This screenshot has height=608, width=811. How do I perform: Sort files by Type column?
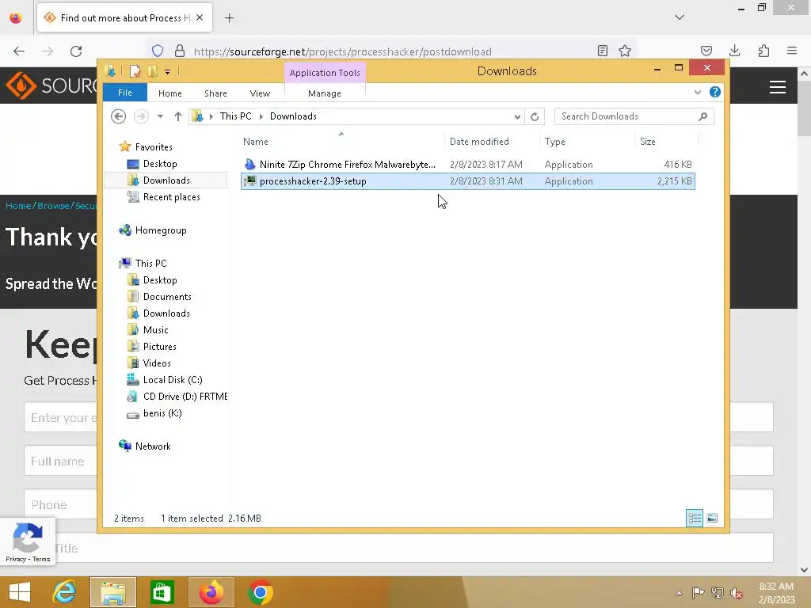587,141
